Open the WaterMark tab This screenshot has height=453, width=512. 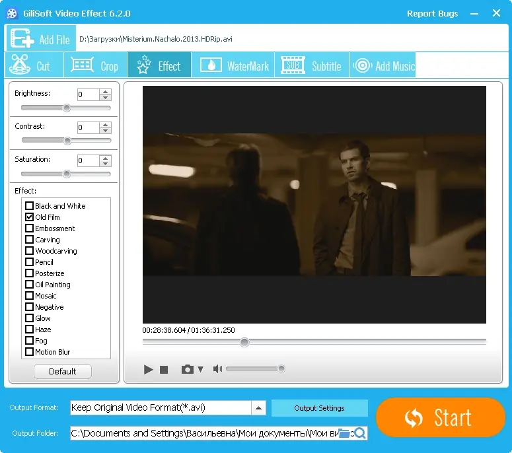pyautogui.click(x=233, y=65)
